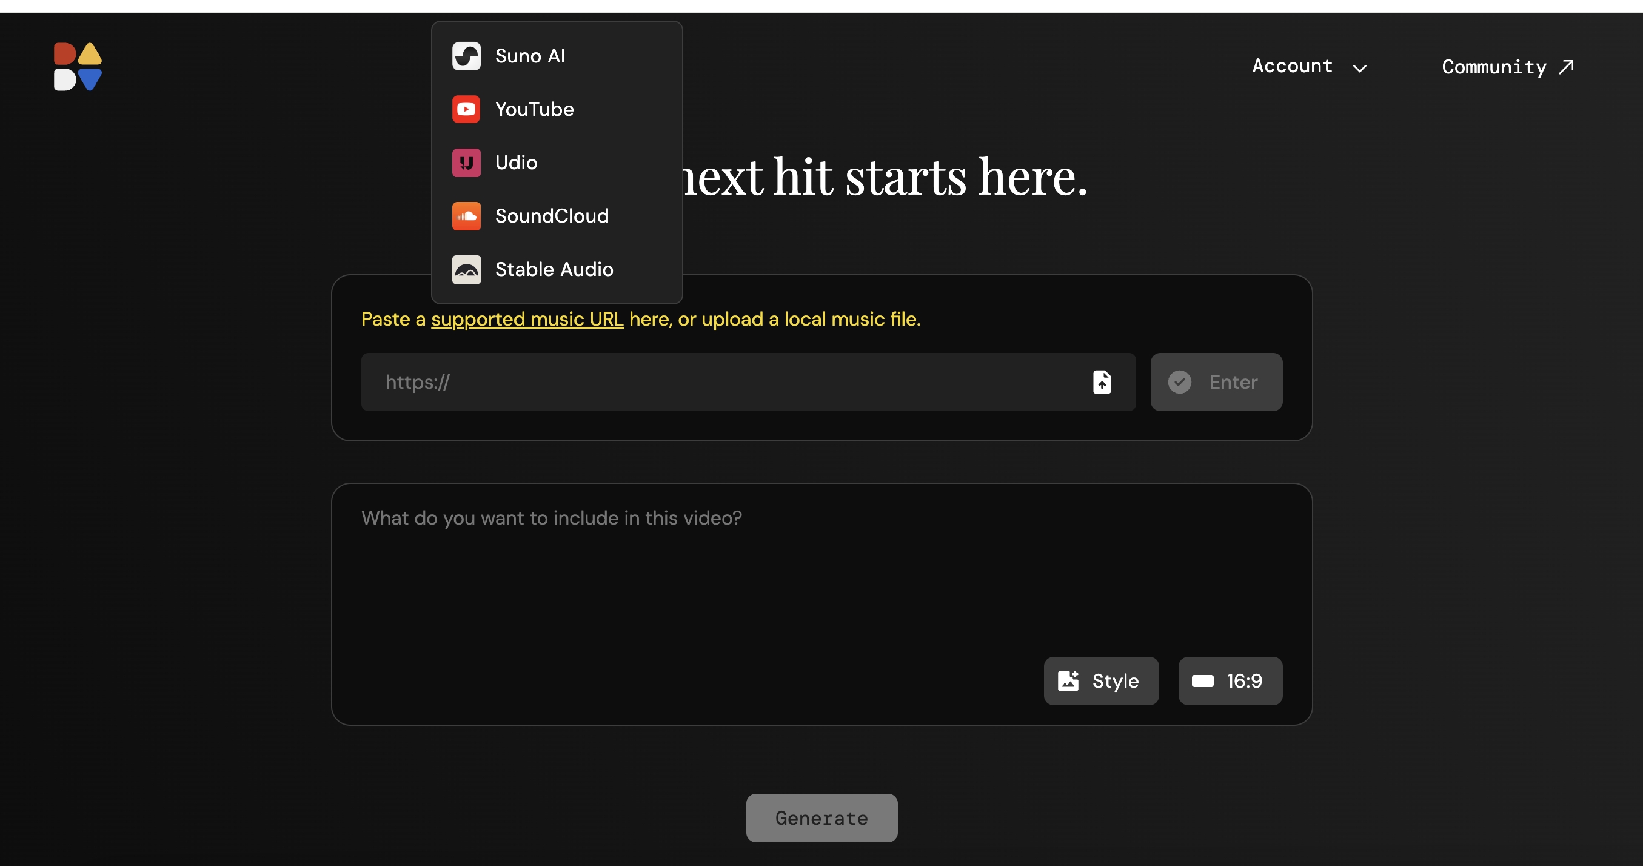Click the upload local file icon
This screenshot has width=1643, height=866.
pyautogui.click(x=1102, y=381)
